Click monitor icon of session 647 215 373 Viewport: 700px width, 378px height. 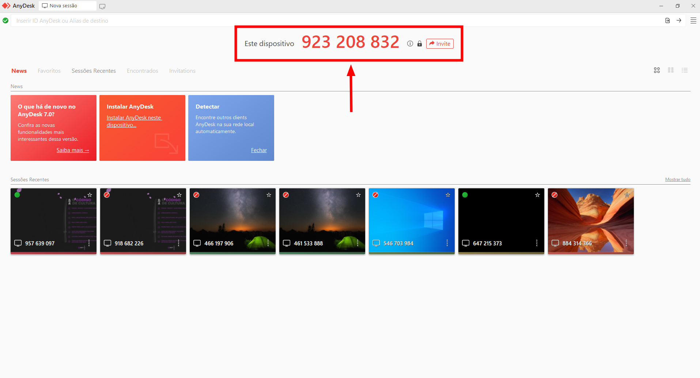coord(466,243)
